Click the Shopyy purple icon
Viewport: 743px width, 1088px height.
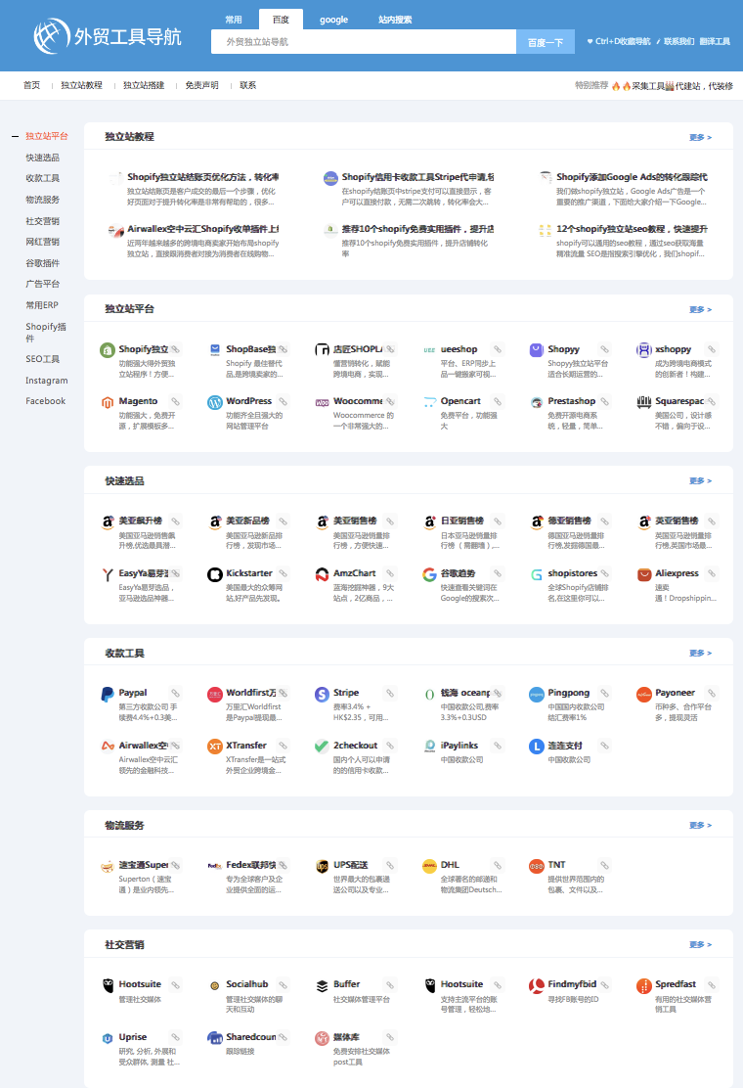pos(537,349)
